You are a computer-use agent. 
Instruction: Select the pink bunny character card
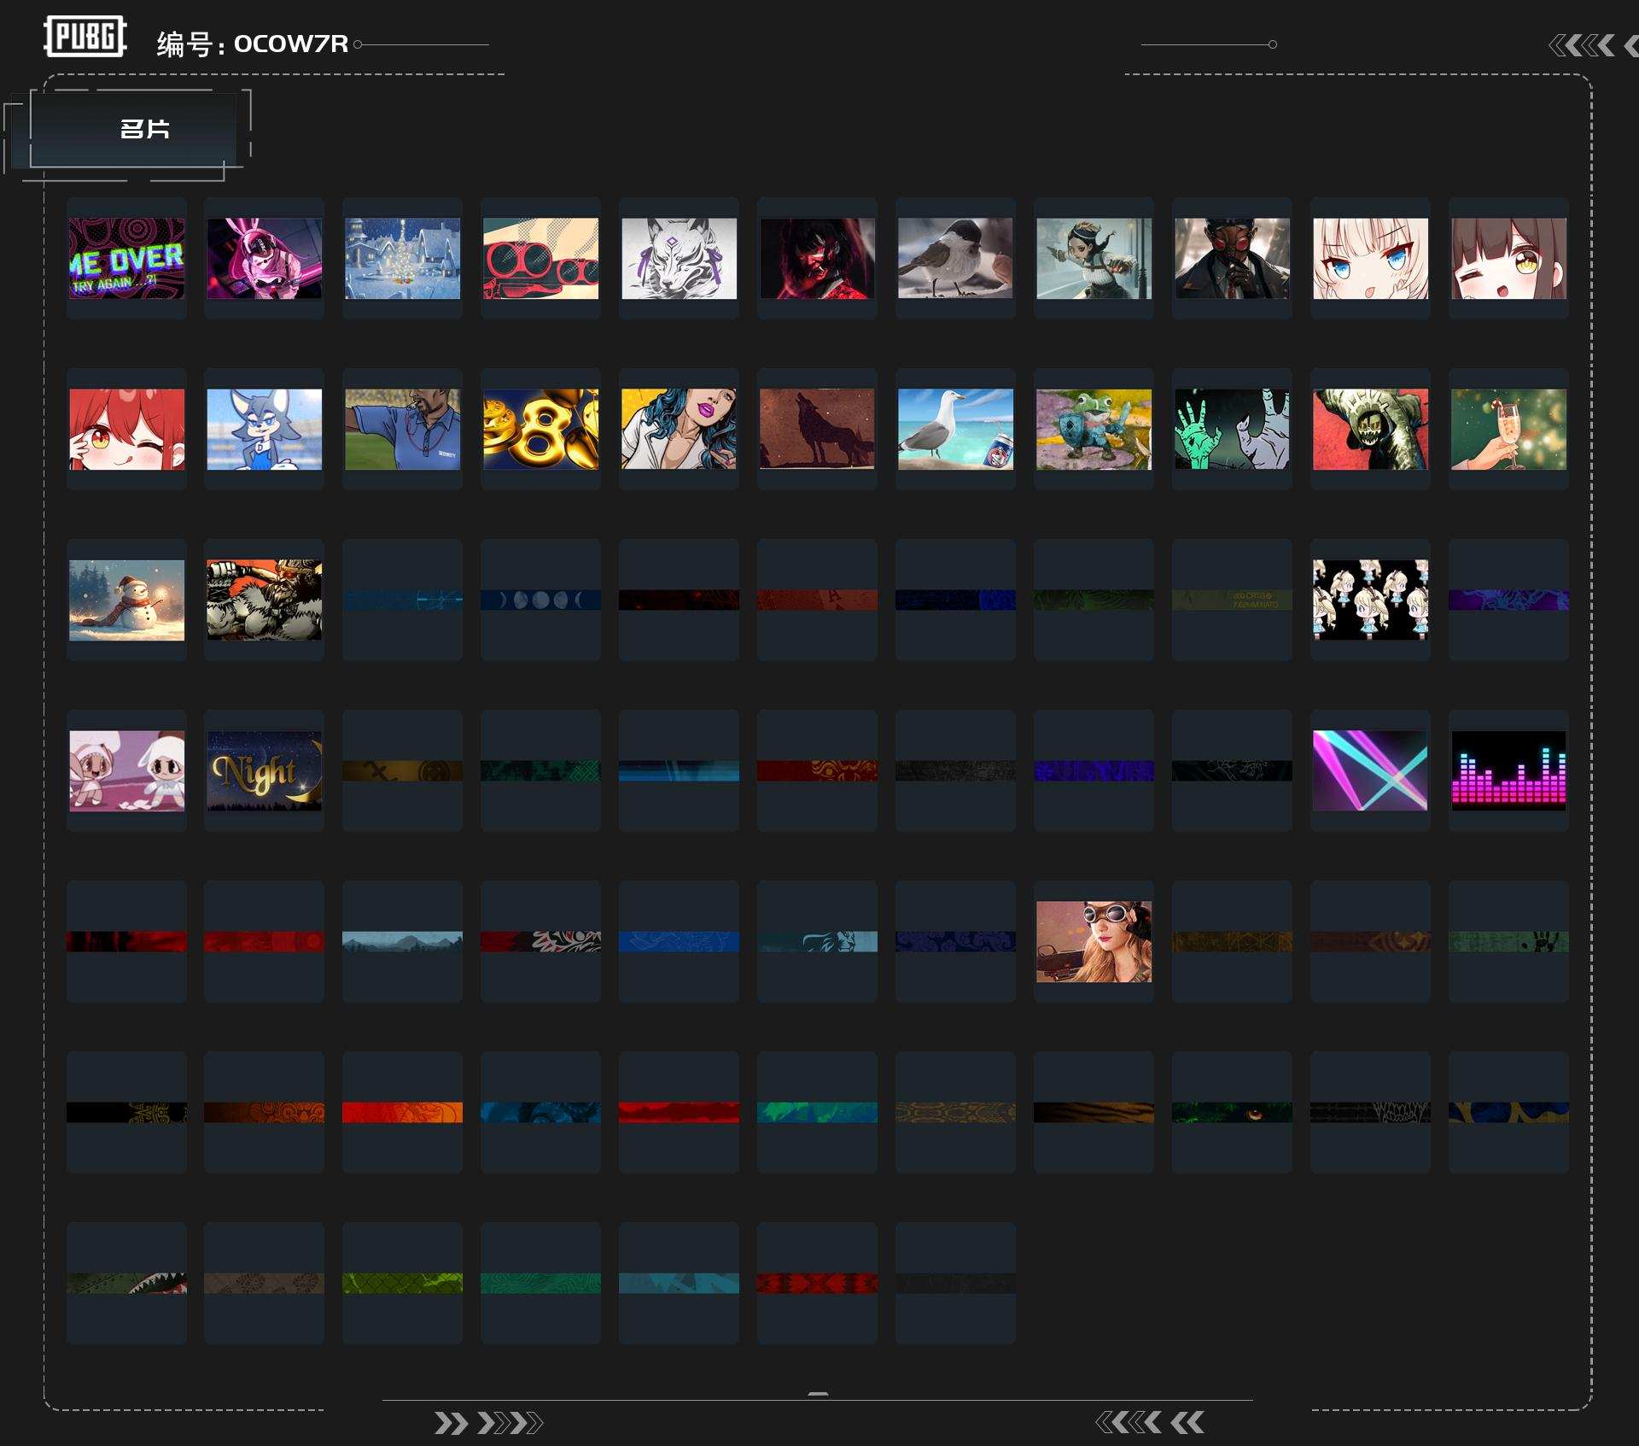(x=265, y=258)
